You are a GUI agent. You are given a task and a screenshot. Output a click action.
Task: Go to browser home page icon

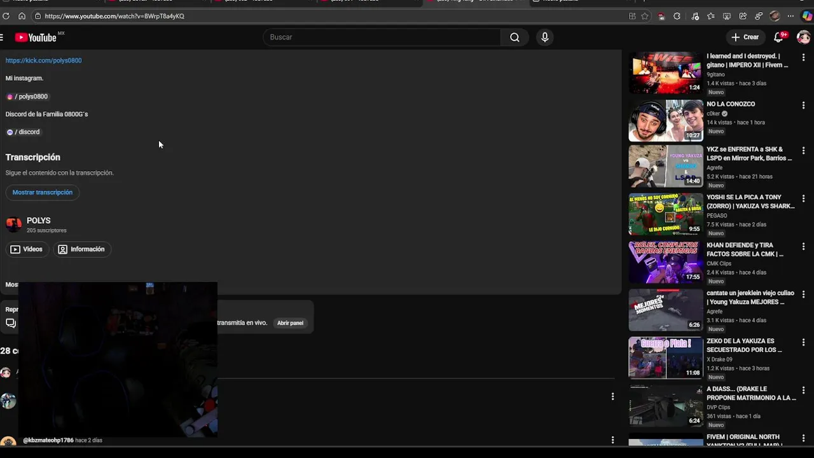pos(22,16)
